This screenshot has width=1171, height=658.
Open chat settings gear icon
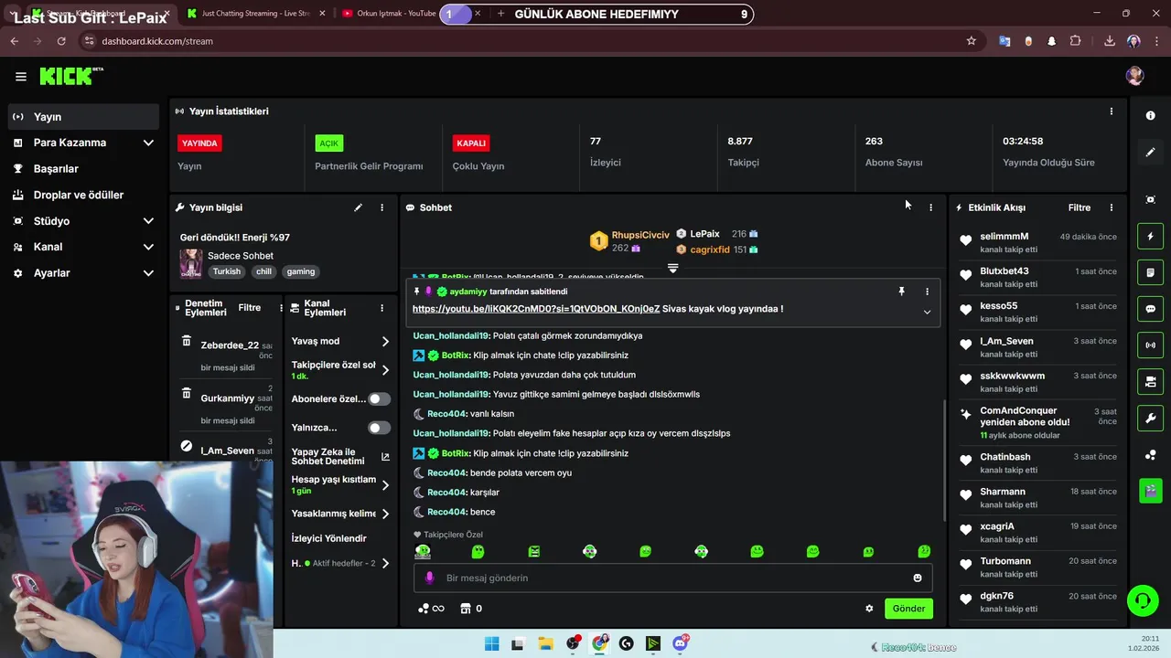[869, 609]
